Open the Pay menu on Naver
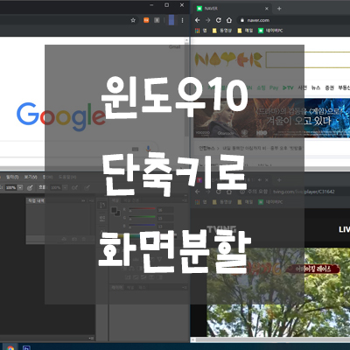 [274, 87]
